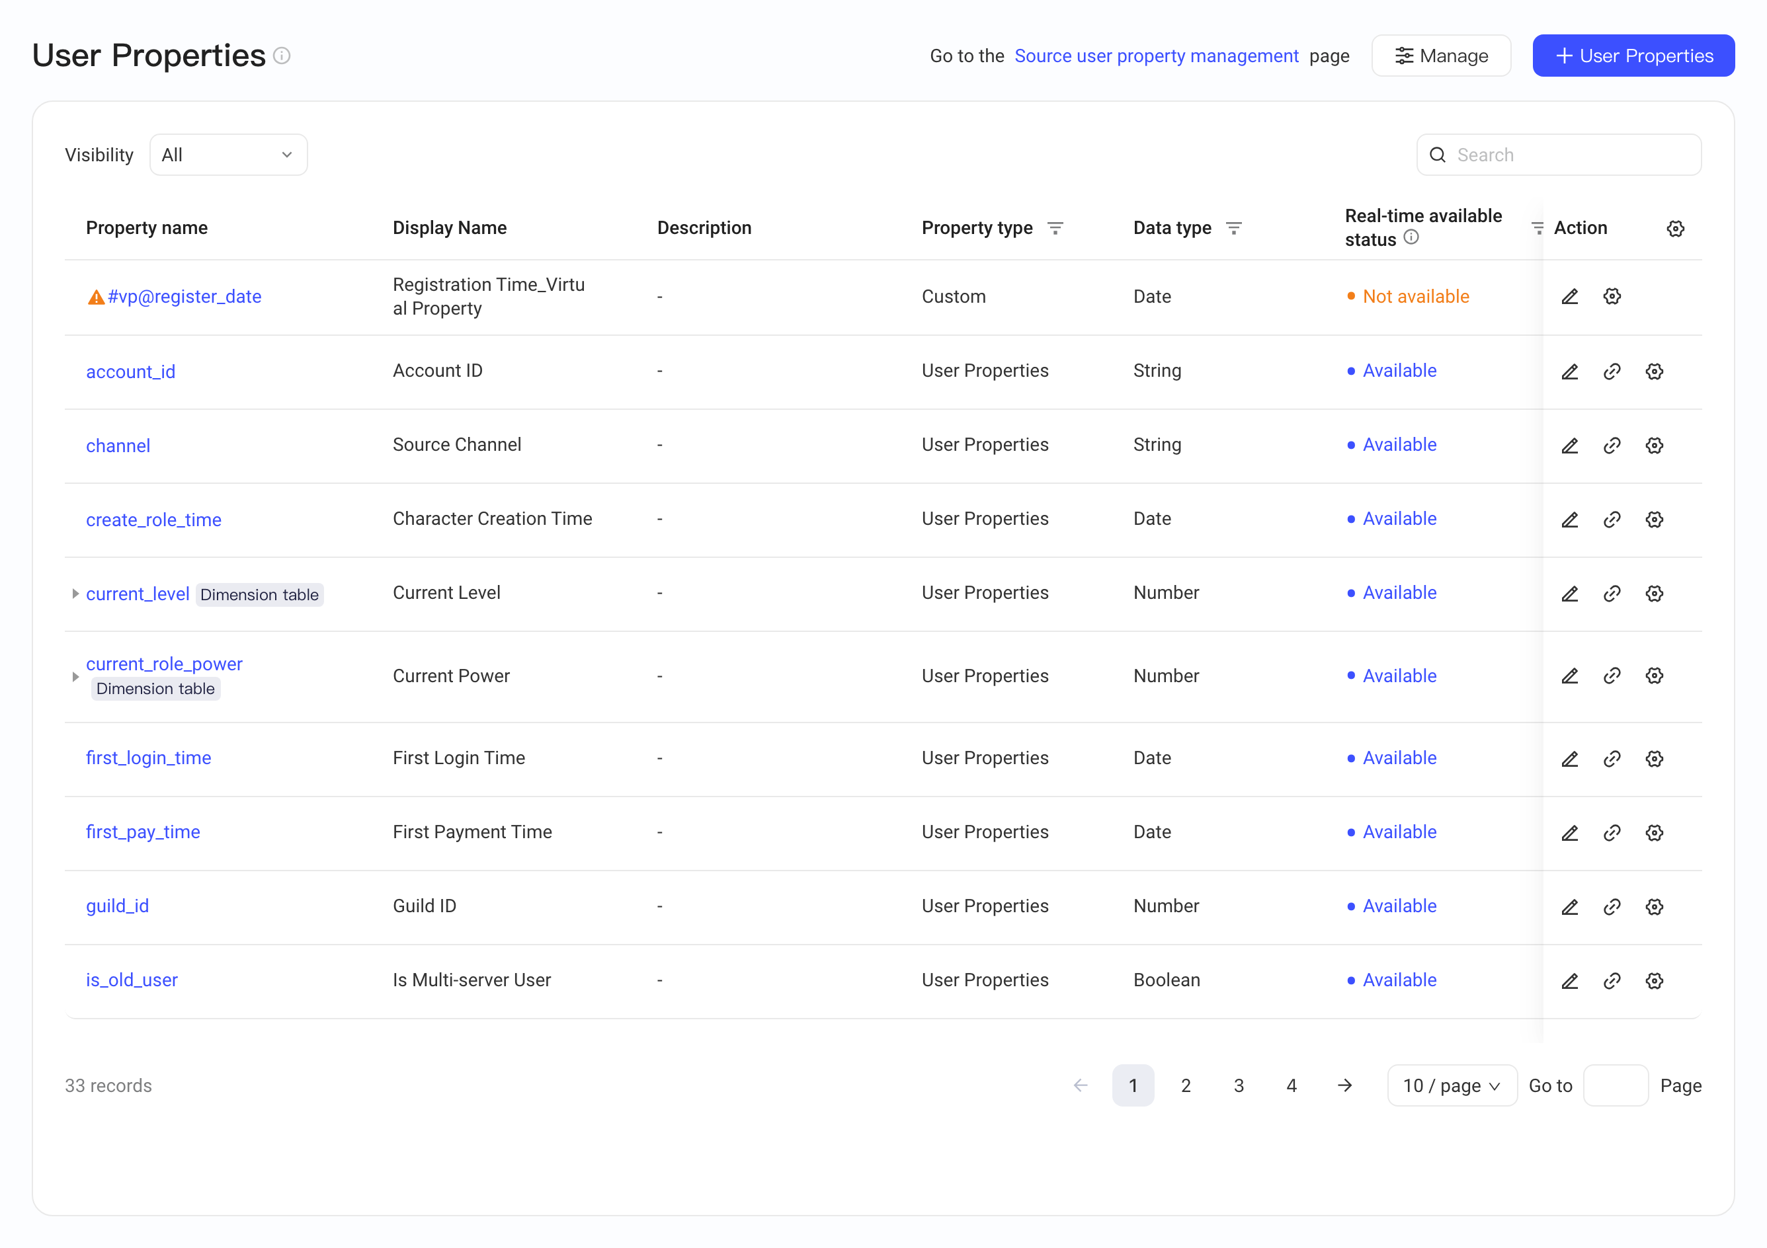Open the guild_id property link
The width and height of the screenshot is (1767, 1248).
point(118,906)
